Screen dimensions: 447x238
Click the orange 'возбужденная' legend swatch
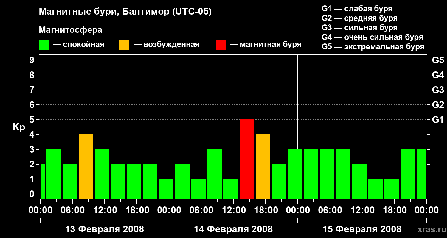[124, 45]
